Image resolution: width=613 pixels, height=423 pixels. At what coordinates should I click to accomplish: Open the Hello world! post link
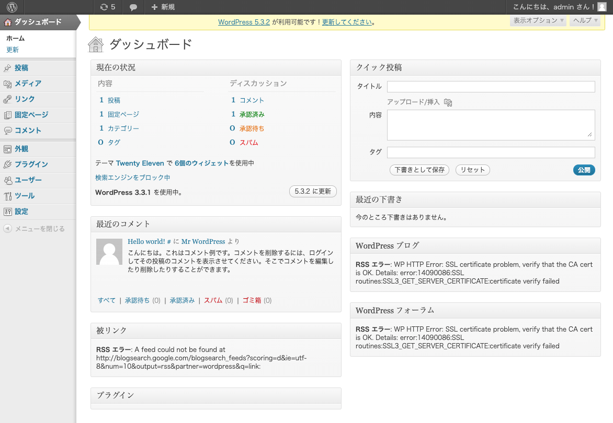[146, 242]
